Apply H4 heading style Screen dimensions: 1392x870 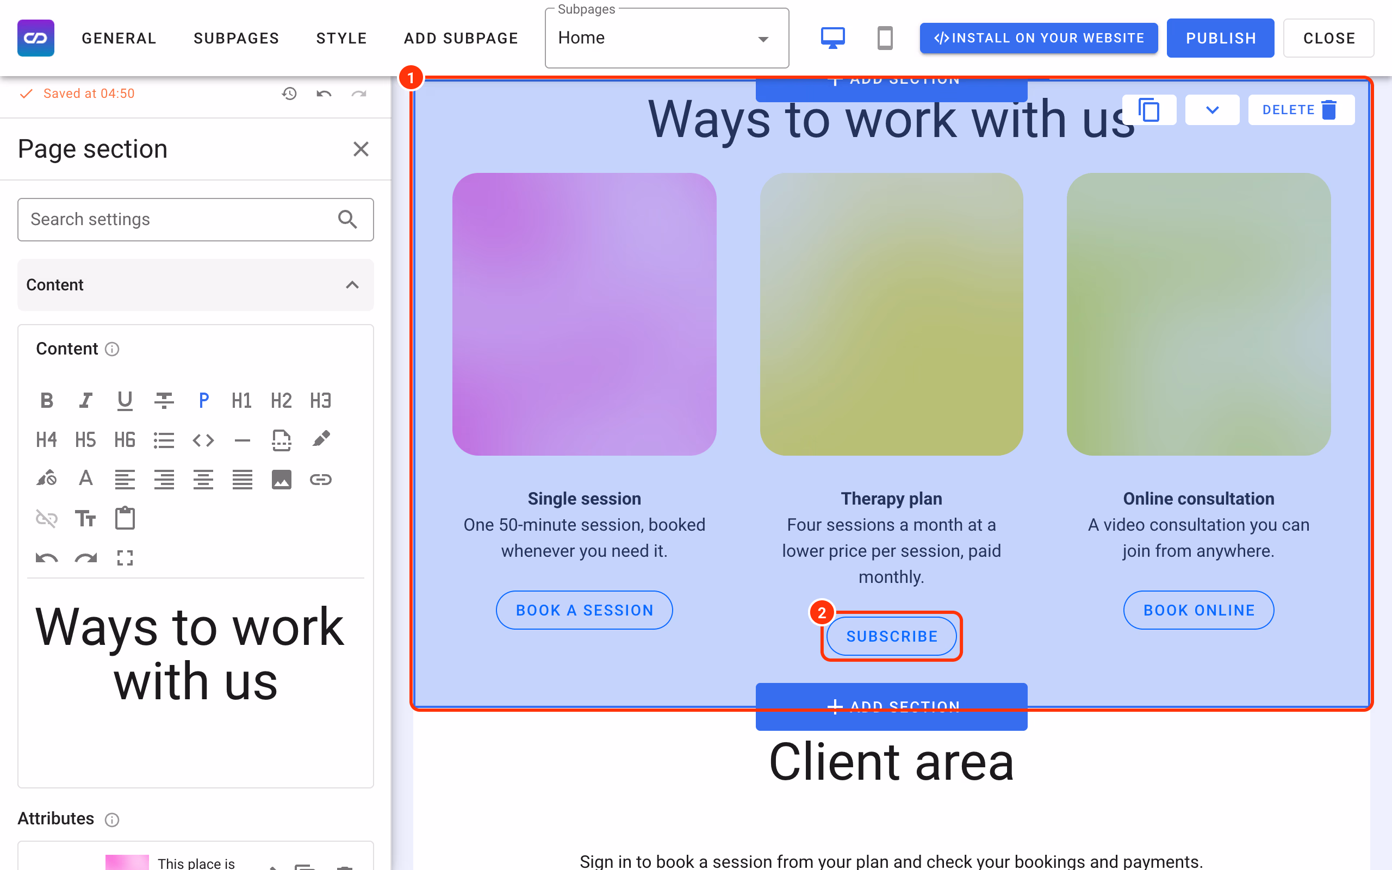(47, 440)
